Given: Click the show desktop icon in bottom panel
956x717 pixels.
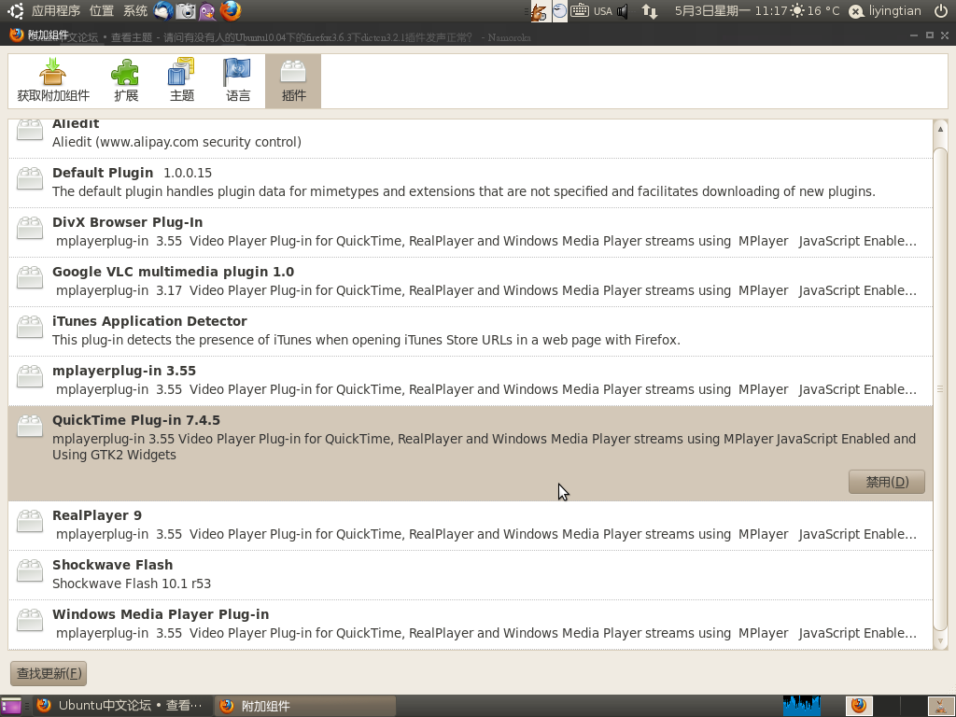Looking at the screenshot, I should tap(11, 706).
